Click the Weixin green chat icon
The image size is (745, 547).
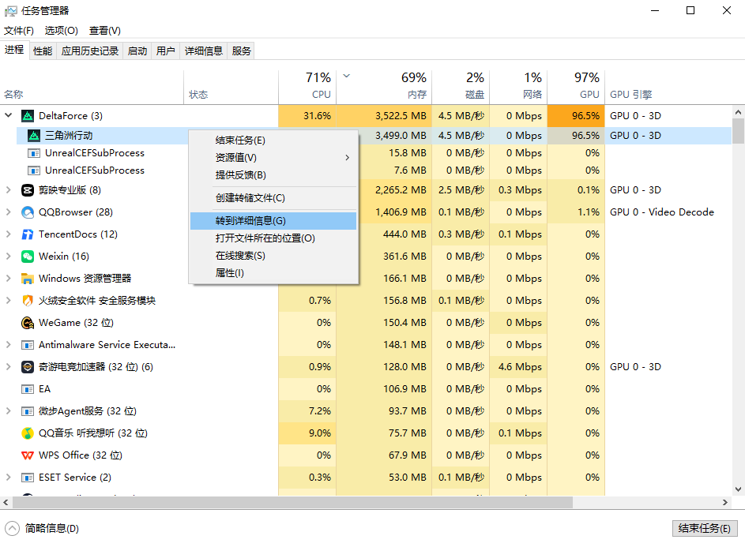tap(28, 257)
